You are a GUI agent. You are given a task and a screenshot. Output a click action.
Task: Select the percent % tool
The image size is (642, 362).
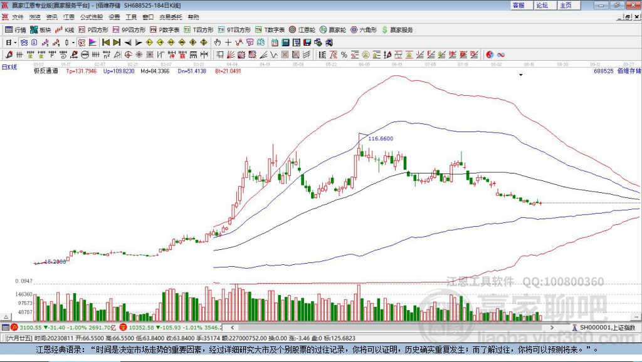(x=344, y=55)
